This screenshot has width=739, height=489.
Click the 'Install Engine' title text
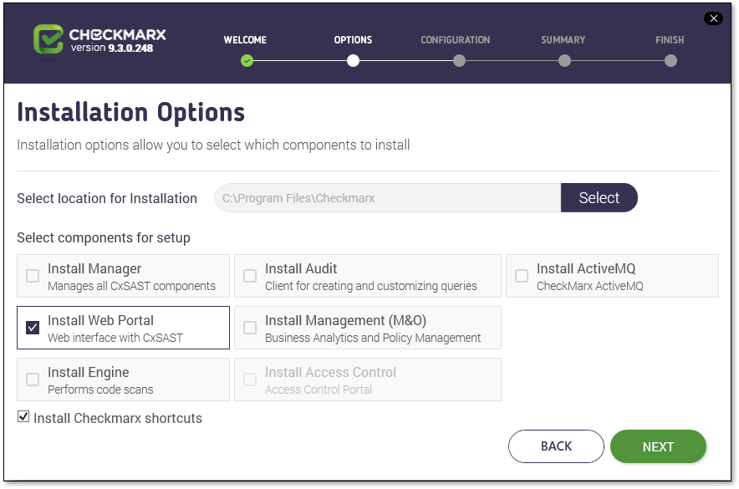point(88,372)
